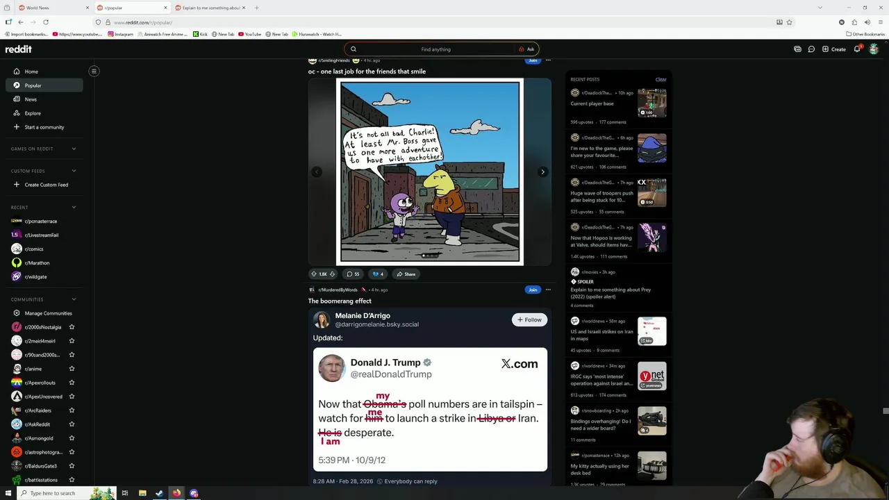The width and height of the screenshot is (889, 500).
Task: Click Start a community
Action: (x=44, y=127)
